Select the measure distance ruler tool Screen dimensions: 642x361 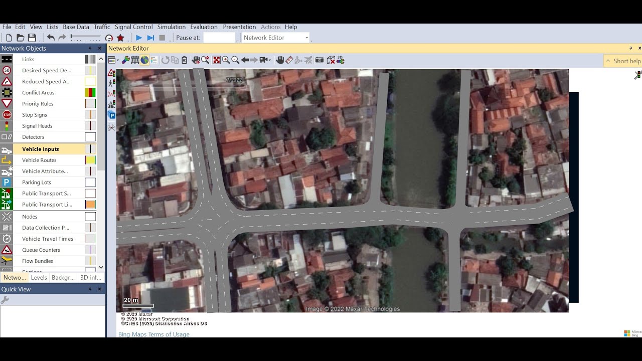coord(289,60)
